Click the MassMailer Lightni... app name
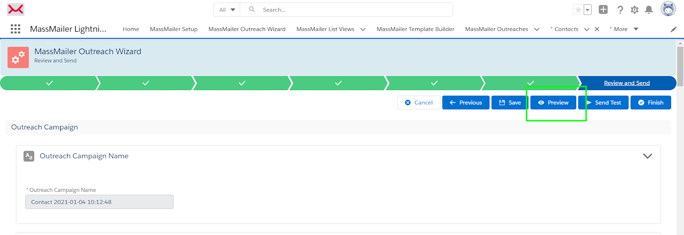 click(68, 29)
